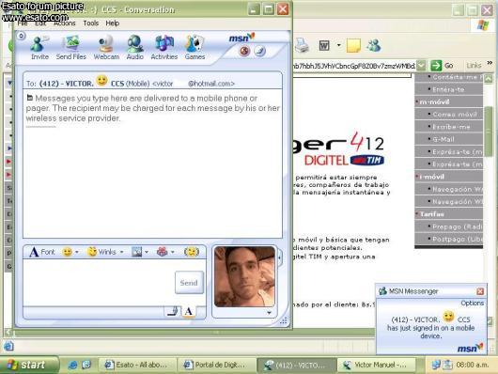
Task: Click Links toolbar label in browser
Action: click(474, 66)
